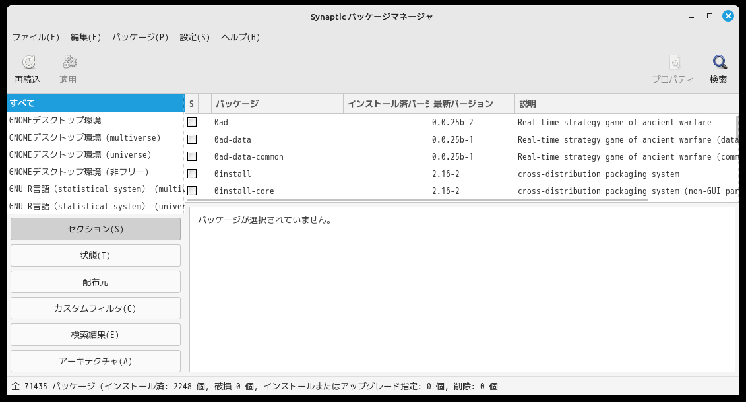The width and height of the screenshot is (746, 402).
Task: Click version 0.0.25b-2 of 0ad
Action: (x=452, y=122)
